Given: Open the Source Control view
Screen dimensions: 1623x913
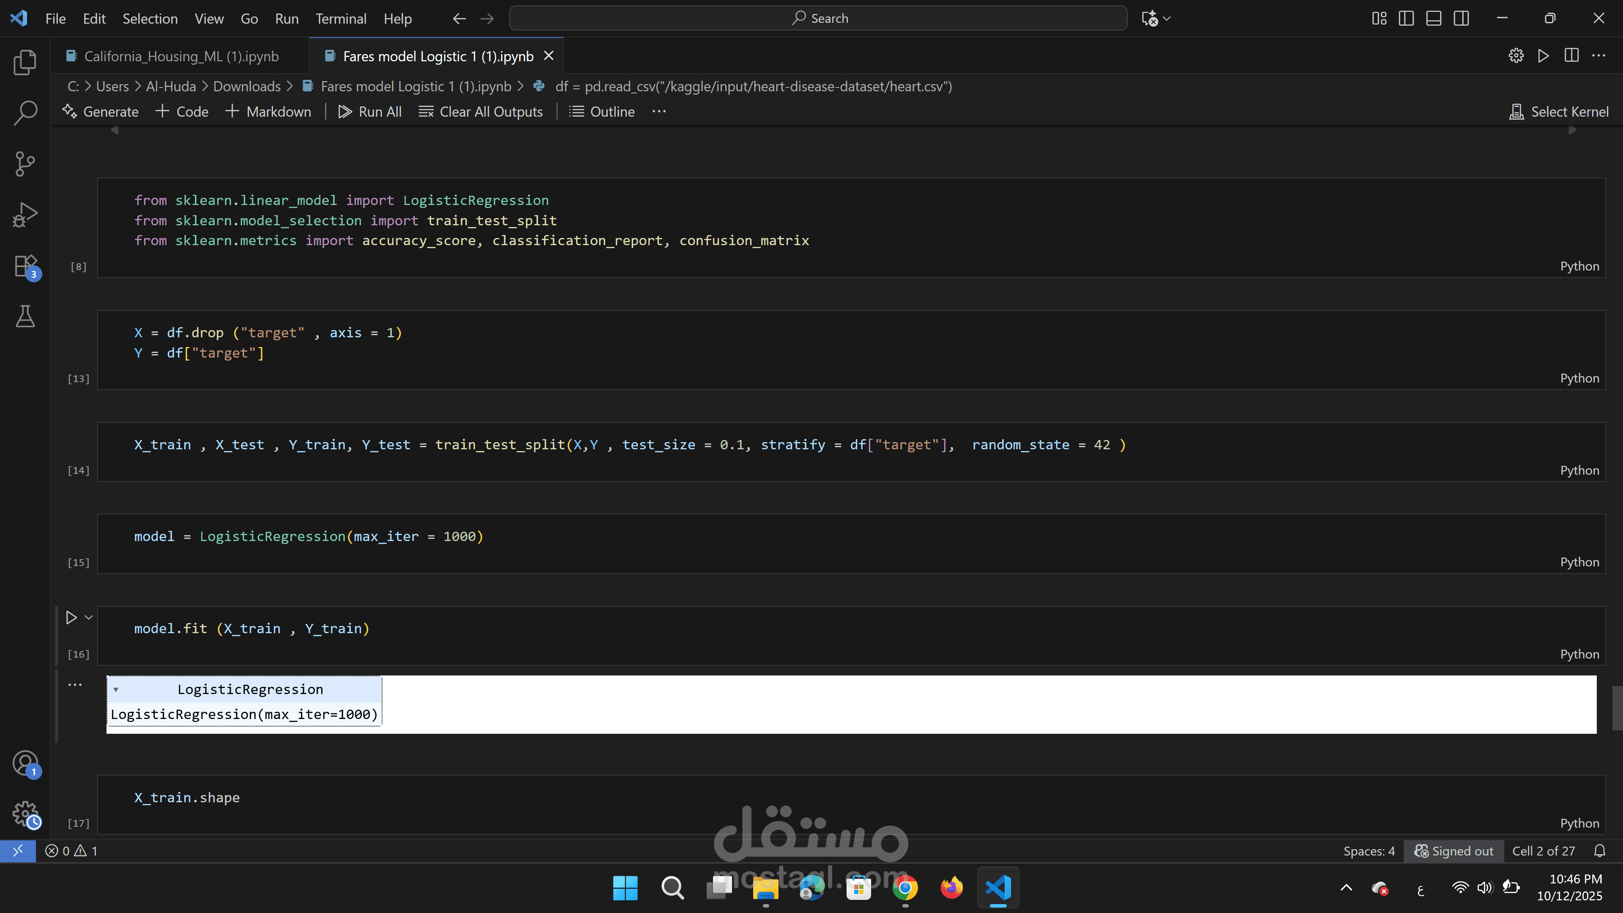Looking at the screenshot, I should click(x=25, y=164).
